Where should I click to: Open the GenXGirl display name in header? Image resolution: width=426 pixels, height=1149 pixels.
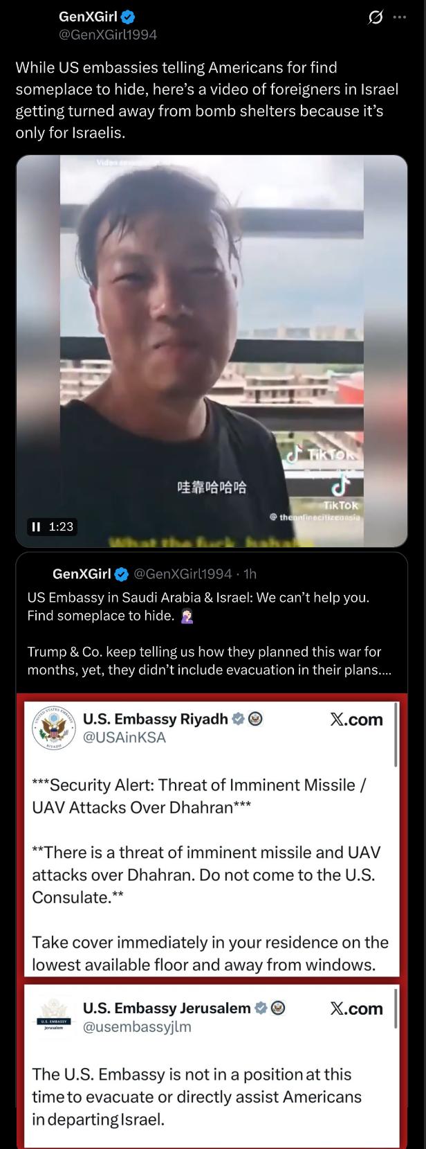coord(89,18)
